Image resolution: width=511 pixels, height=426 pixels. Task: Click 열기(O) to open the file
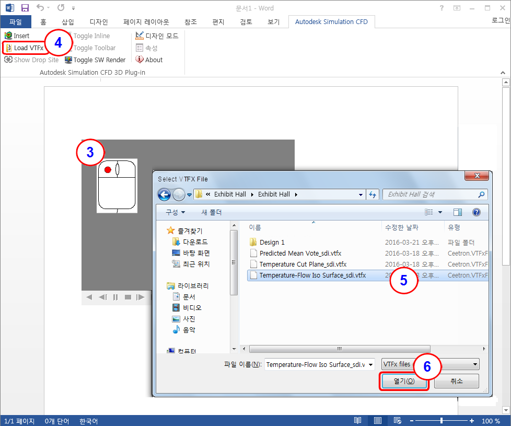[x=404, y=381]
